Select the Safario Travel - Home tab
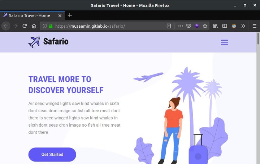This screenshot has height=164, width=260. (32, 15)
